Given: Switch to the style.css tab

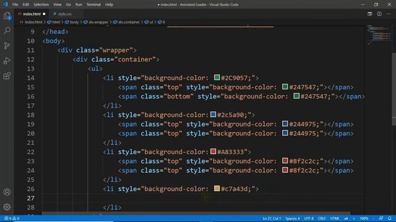Looking at the screenshot, I should tap(64, 14).
